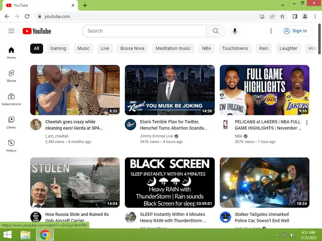
Task: Toggle Chrome side panel icon
Action: coord(295,16)
